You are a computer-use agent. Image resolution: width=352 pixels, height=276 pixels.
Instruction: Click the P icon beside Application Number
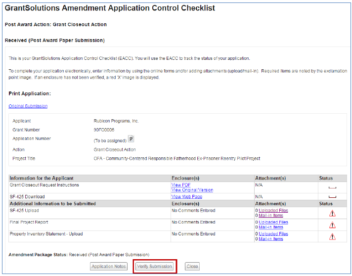pyautogui.click(x=131, y=139)
